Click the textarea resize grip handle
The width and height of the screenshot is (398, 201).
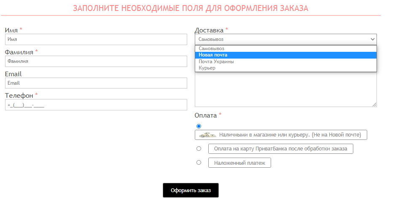(x=374, y=105)
